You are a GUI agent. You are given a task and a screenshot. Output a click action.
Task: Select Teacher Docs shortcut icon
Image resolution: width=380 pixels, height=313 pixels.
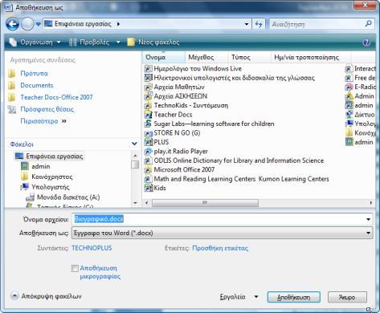point(148,115)
